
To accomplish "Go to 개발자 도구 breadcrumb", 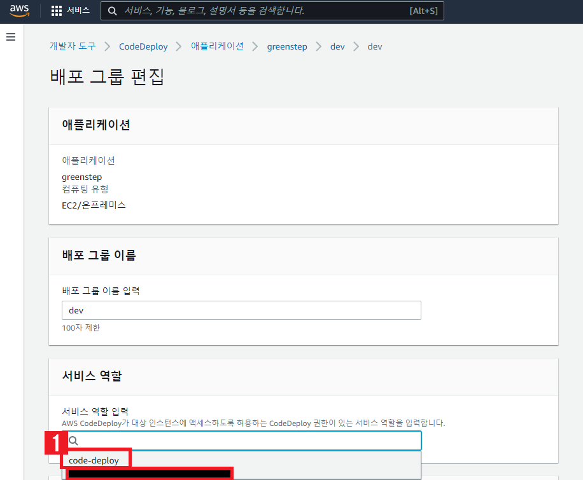I will pos(73,46).
